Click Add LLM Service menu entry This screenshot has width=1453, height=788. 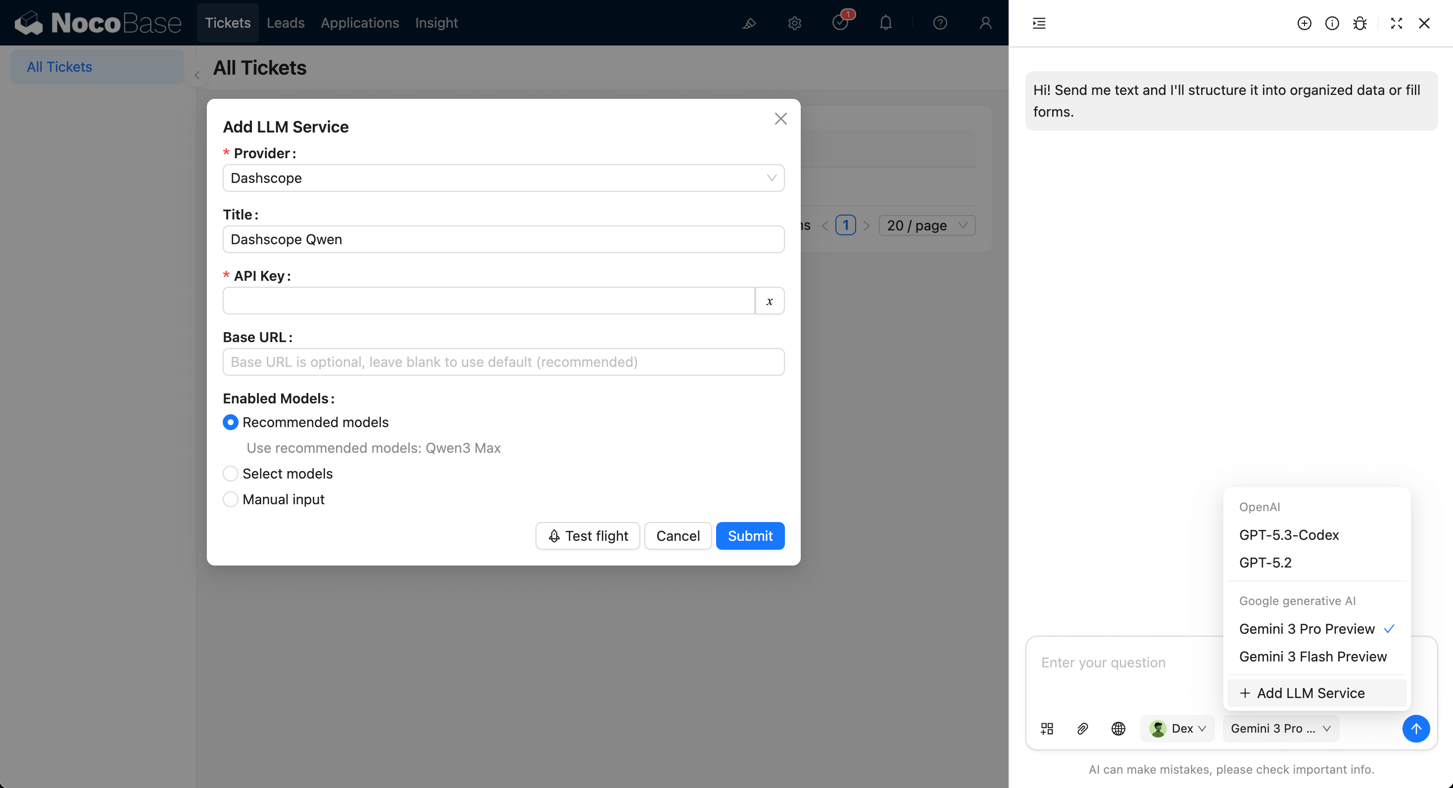coord(1310,694)
